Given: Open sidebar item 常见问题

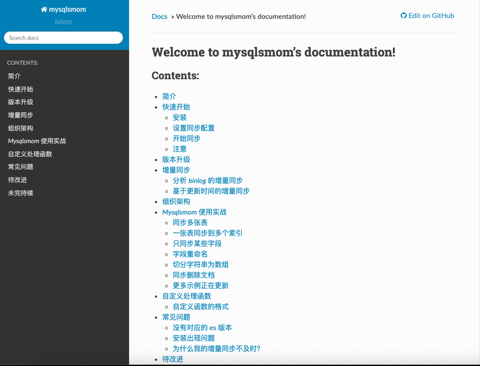Looking at the screenshot, I should pos(20,167).
